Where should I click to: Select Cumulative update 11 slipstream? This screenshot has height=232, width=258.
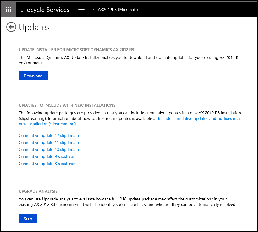(x=49, y=142)
